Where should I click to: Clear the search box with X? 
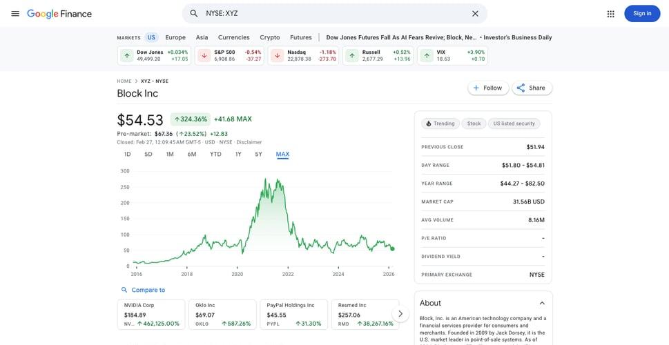coord(475,14)
